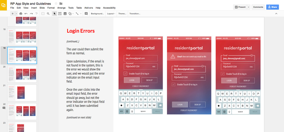This screenshot has height=132, width=284.
Task: Open the Help menu
Action: click(x=98, y=8)
